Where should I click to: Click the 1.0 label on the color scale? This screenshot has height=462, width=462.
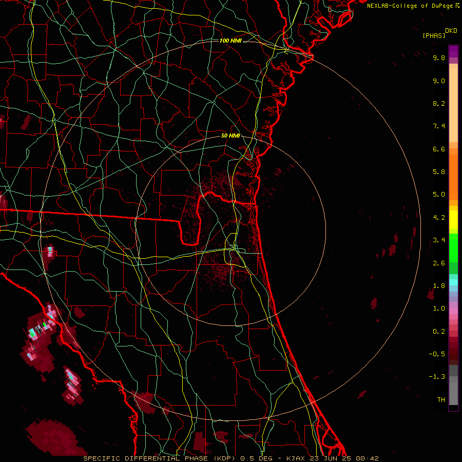[439, 309]
